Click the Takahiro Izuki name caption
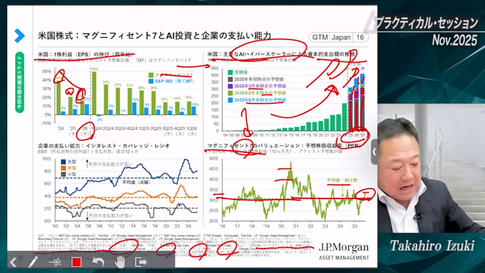This screenshot has width=485, height=273. coord(432,246)
